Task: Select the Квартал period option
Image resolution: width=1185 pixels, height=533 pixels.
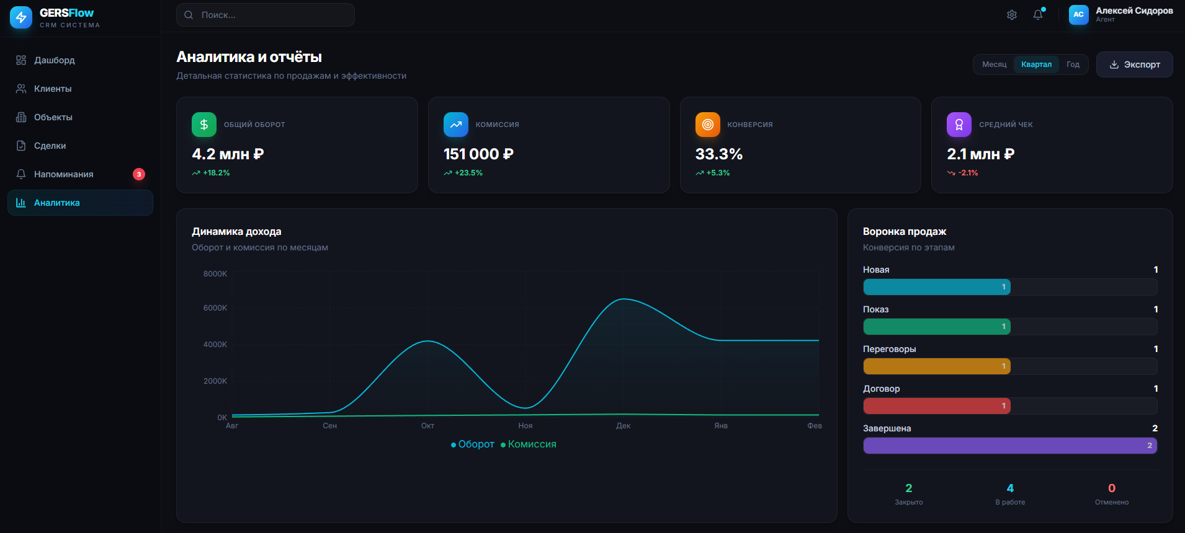Action: coord(1036,64)
